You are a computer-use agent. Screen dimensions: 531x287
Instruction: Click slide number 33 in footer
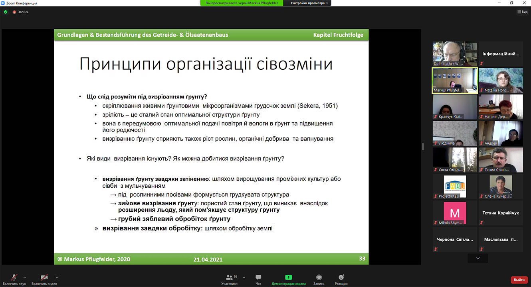pos(362,259)
